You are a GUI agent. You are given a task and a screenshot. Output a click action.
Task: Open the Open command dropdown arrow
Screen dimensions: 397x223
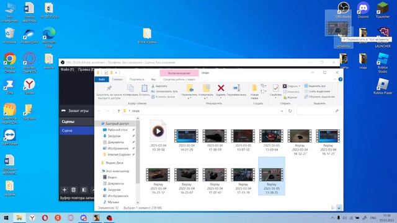tap(300, 86)
